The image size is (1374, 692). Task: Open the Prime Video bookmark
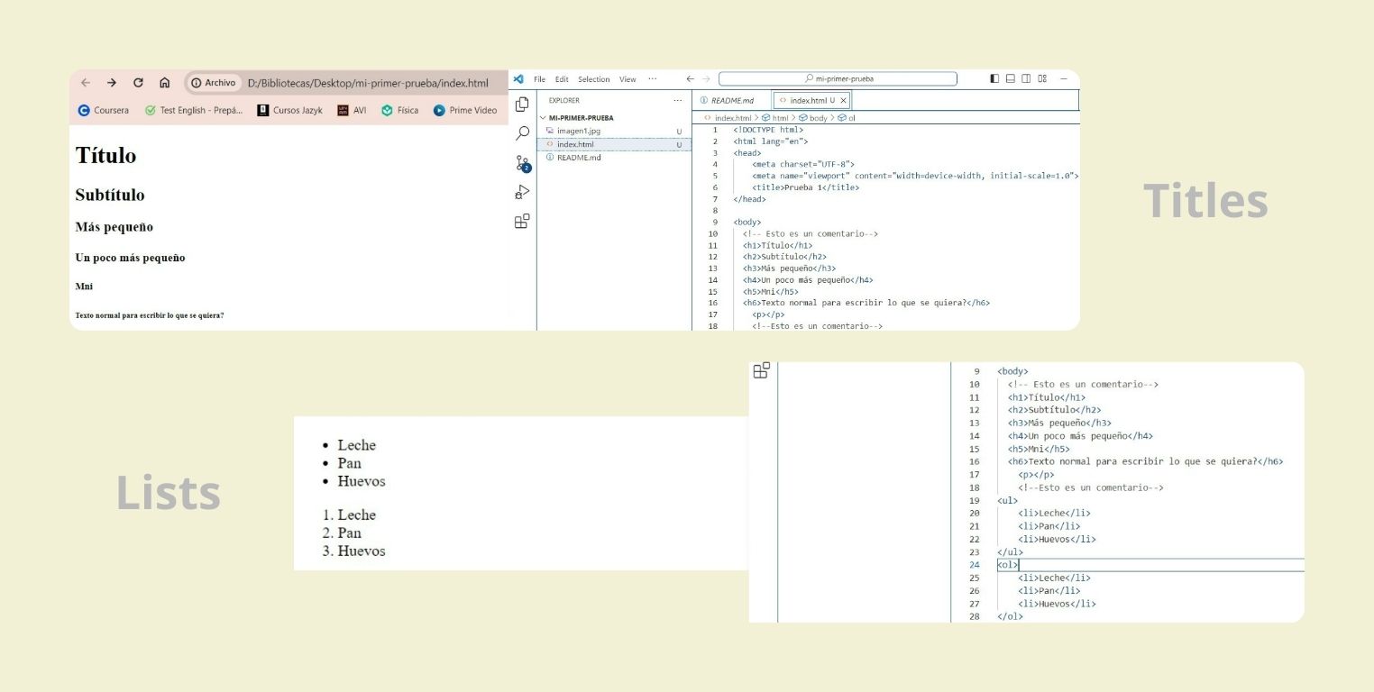(x=465, y=110)
